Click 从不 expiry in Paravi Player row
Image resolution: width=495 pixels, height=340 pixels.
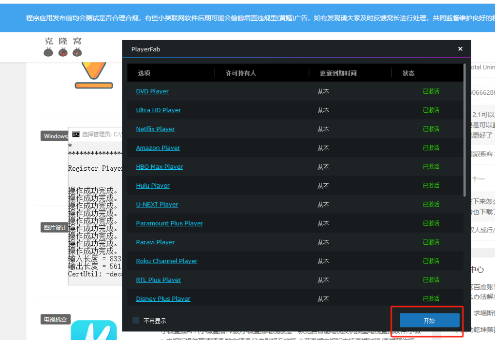point(323,243)
